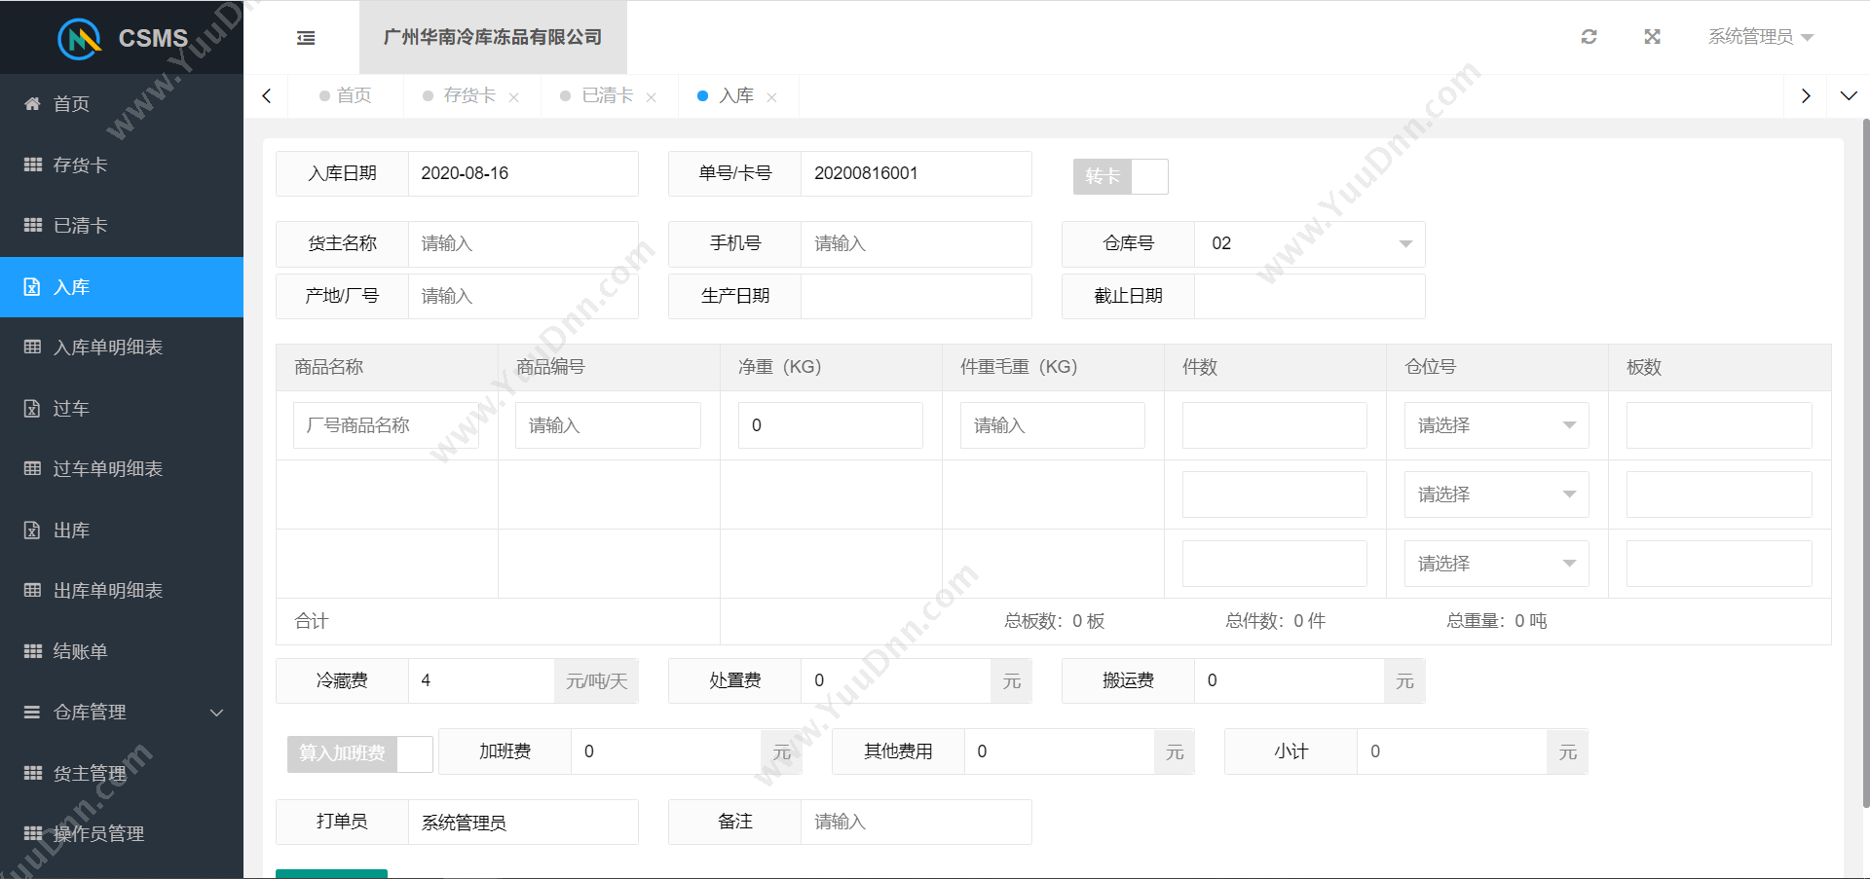Click the list icon beside 仓库管理
The width and height of the screenshot is (1870, 879).
32,712
